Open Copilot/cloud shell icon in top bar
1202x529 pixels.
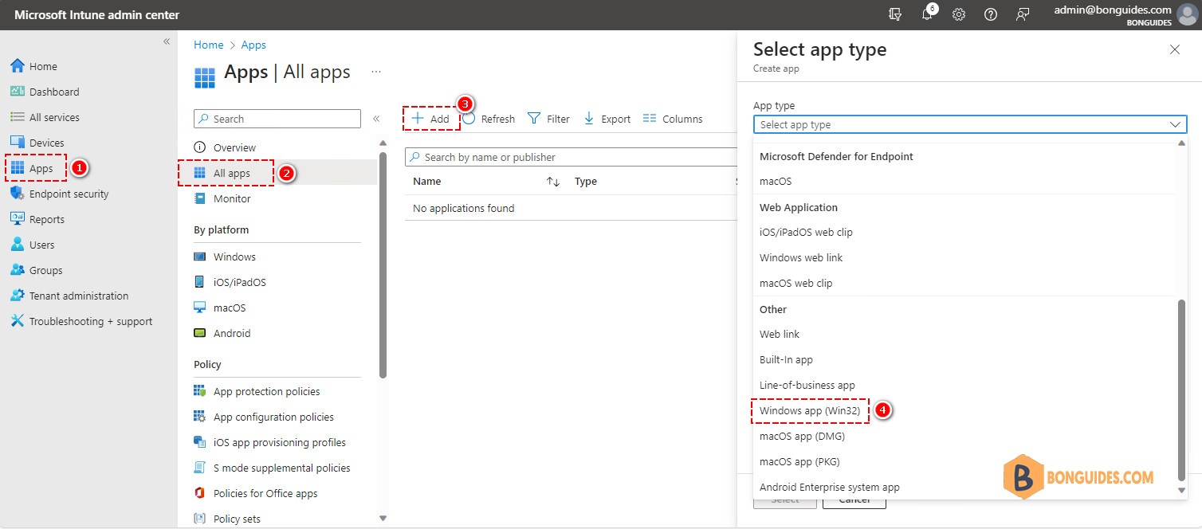point(895,14)
